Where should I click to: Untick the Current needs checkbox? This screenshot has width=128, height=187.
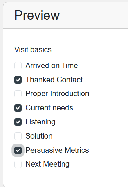(x=18, y=108)
